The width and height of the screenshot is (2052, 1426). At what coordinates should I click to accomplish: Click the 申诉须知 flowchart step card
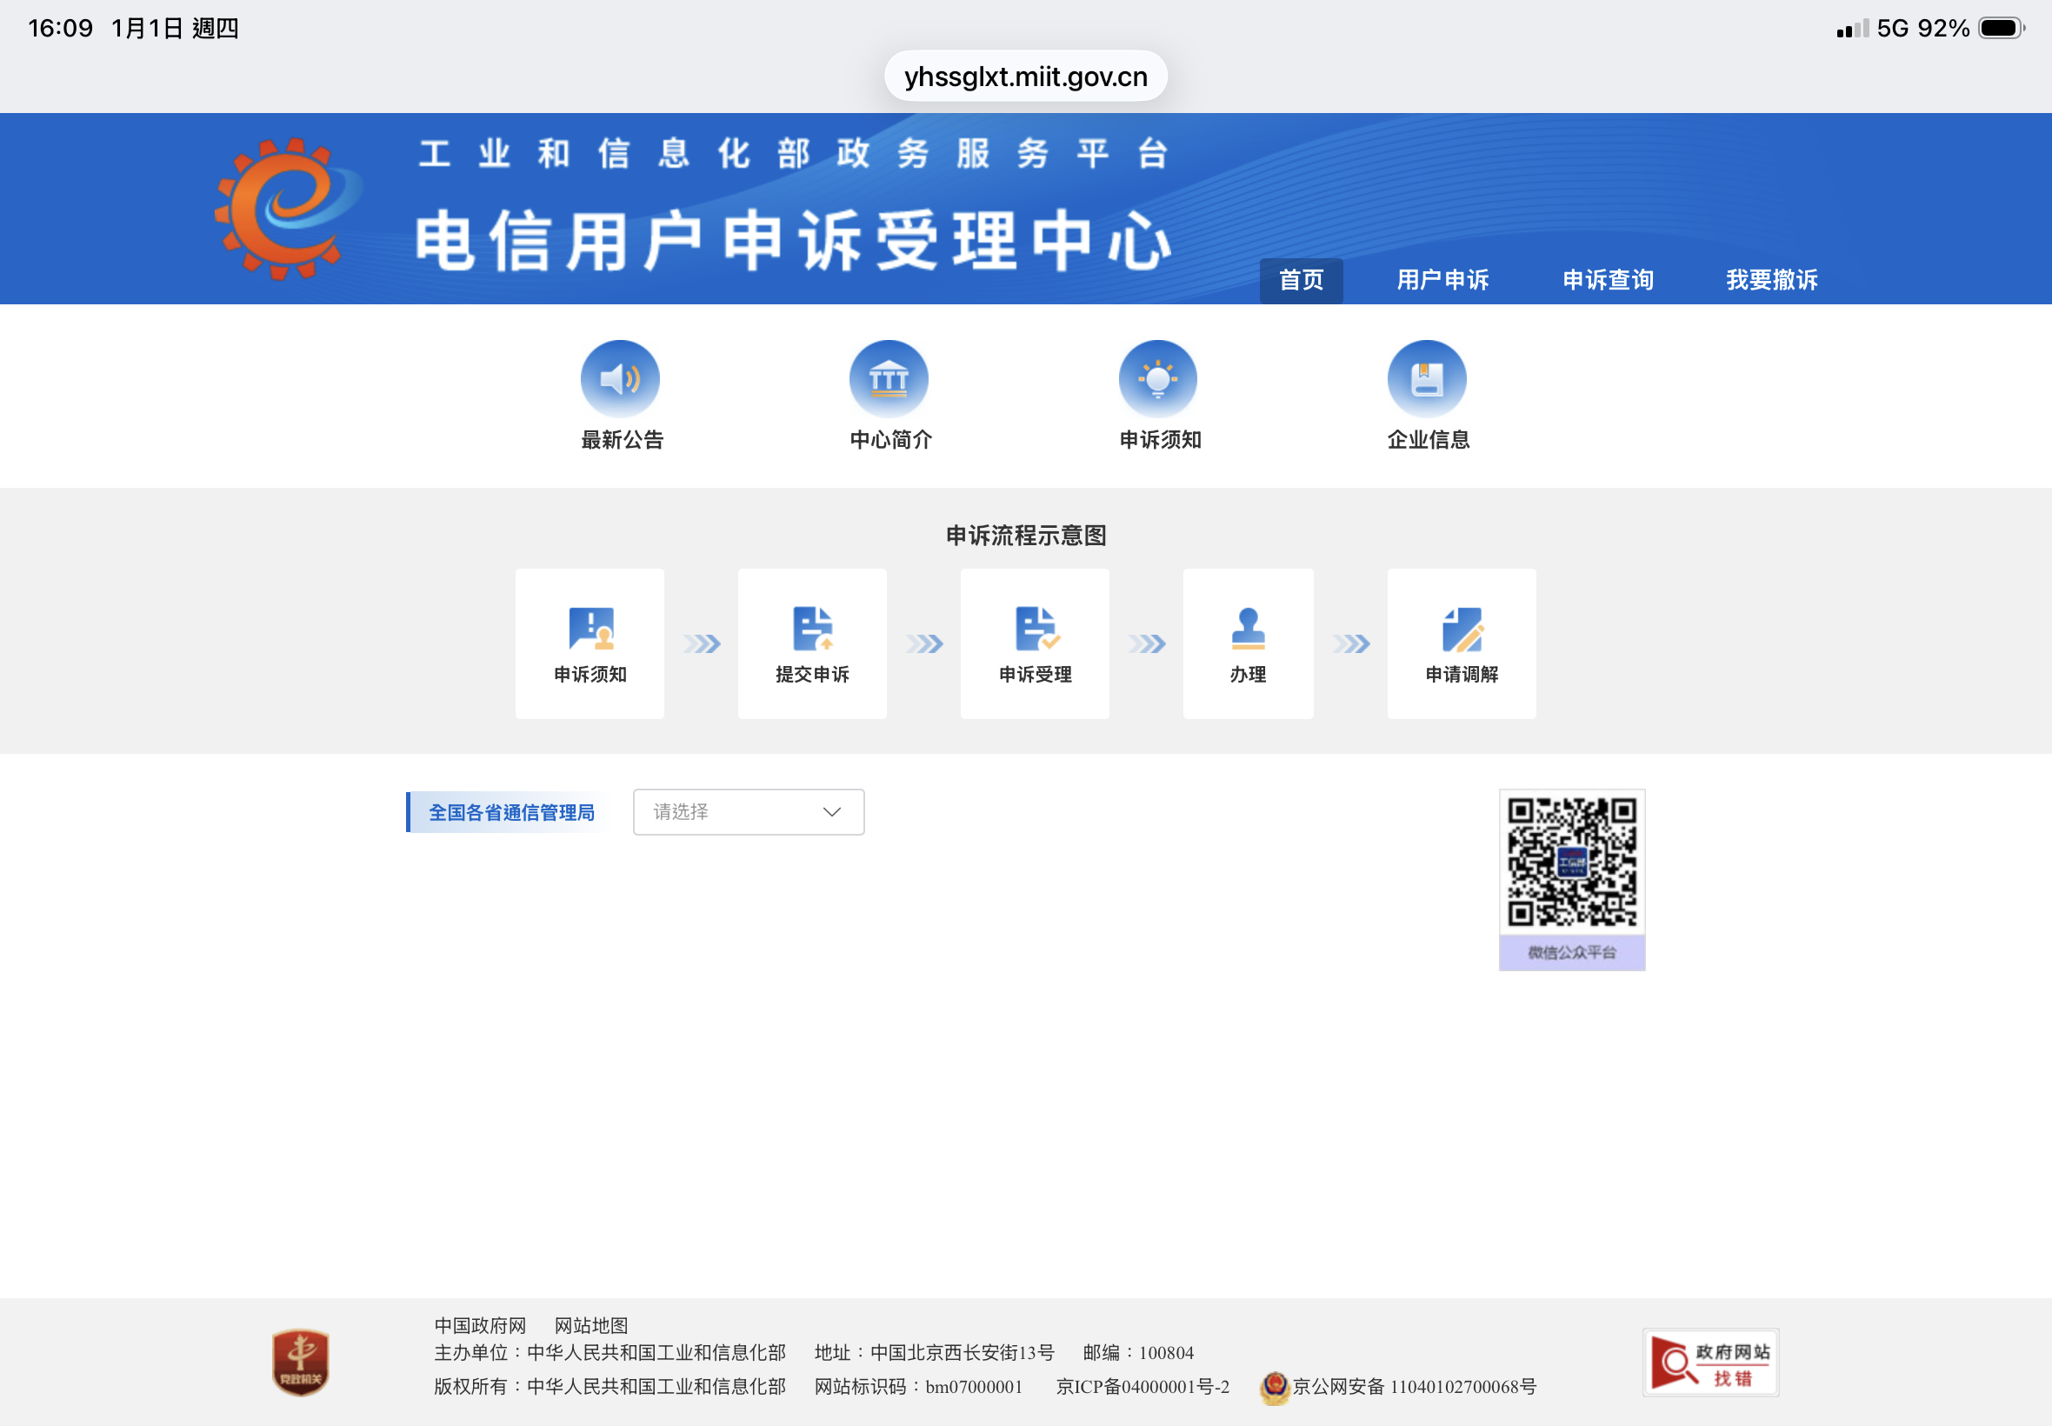[590, 643]
